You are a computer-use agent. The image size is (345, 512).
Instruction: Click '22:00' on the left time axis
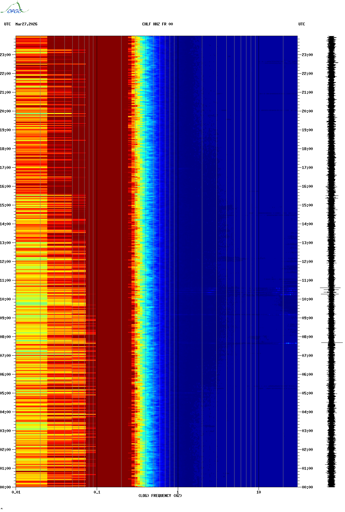click(5, 74)
